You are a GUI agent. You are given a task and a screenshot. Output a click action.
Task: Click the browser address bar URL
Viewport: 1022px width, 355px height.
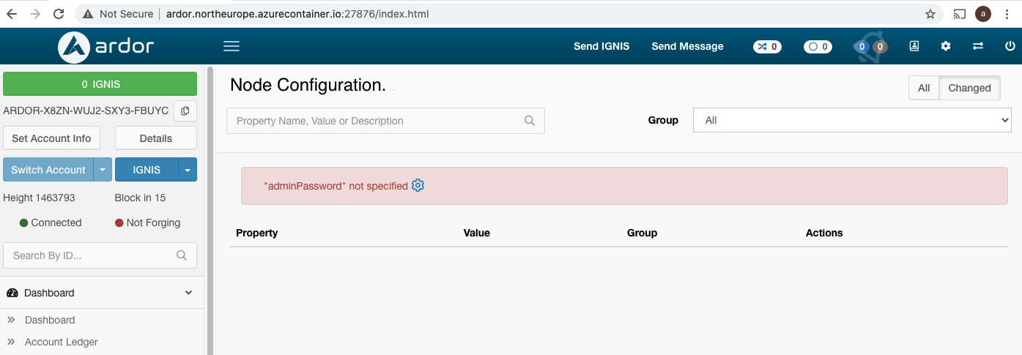tap(297, 14)
